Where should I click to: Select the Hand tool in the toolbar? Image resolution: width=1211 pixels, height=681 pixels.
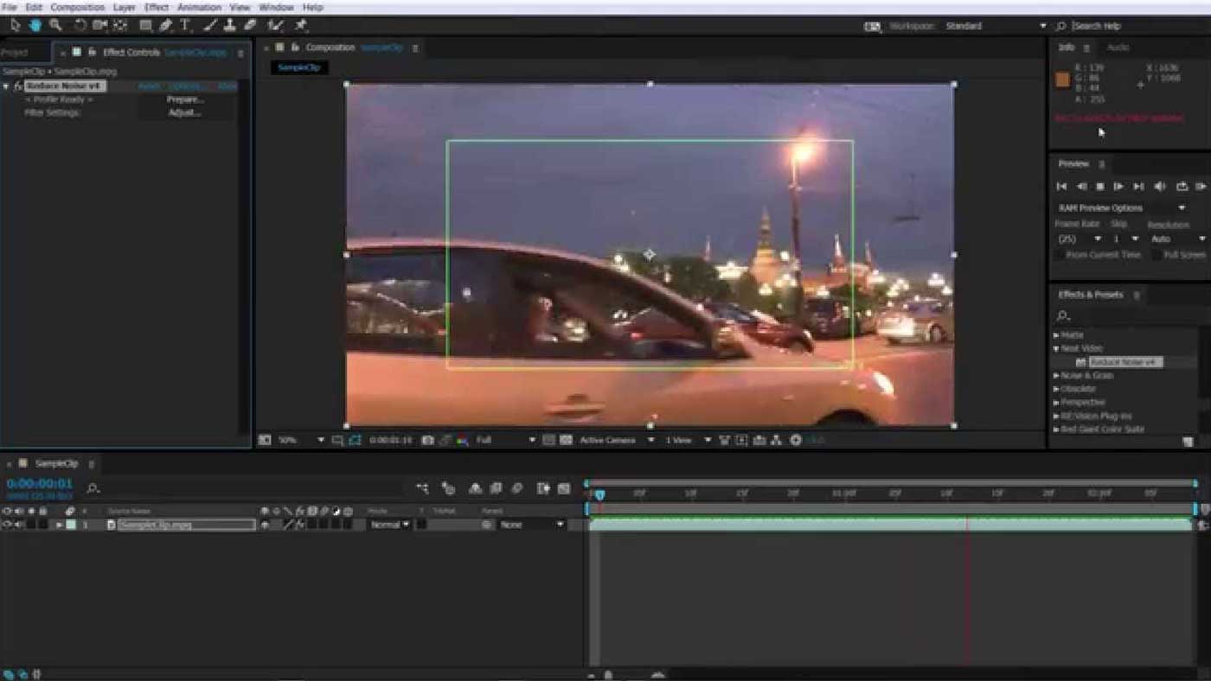coord(35,25)
